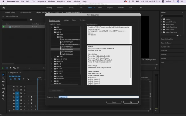Expand the 720p folder
This screenshot has height=116, width=186.
(x=55, y=57)
